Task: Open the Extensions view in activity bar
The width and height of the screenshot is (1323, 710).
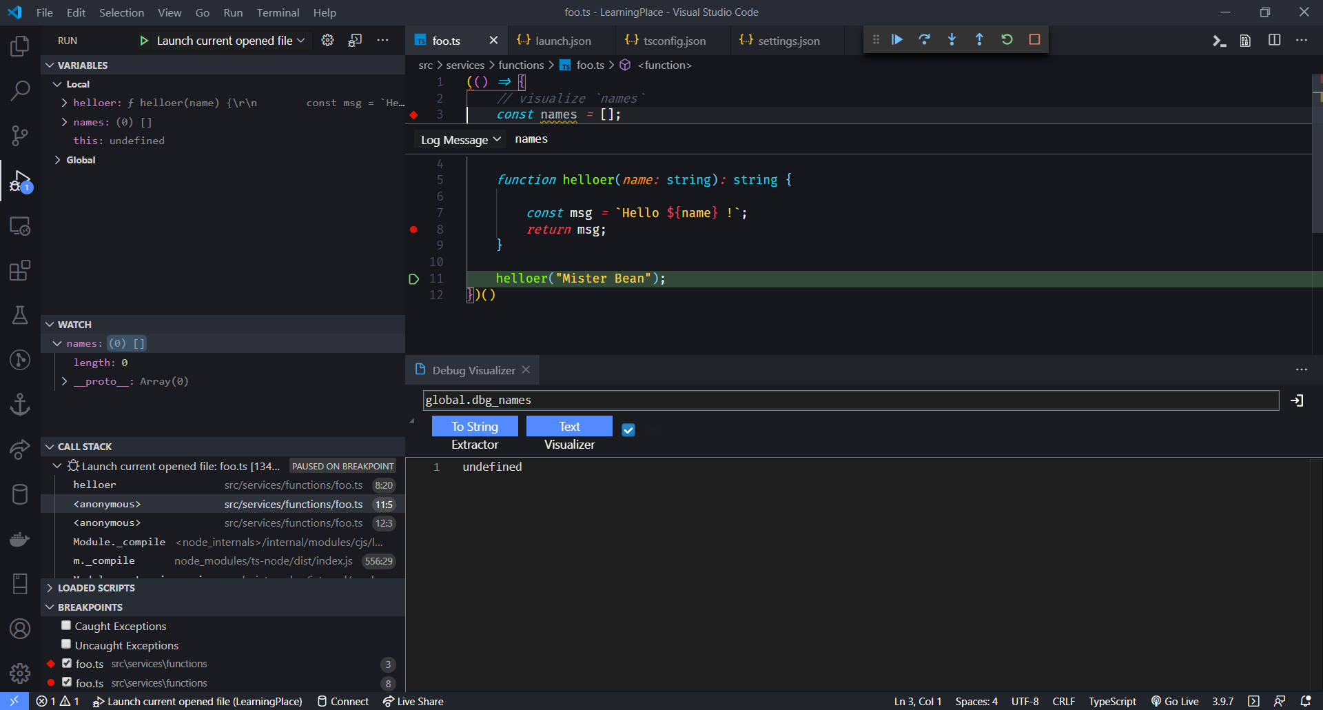Action: click(20, 270)
